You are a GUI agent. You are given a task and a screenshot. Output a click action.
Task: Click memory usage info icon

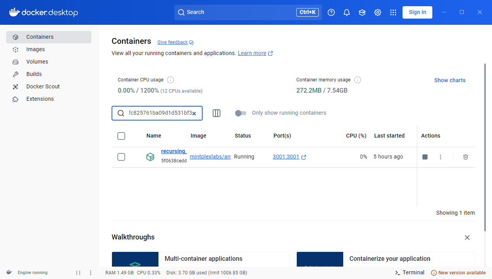click(358, 80)
